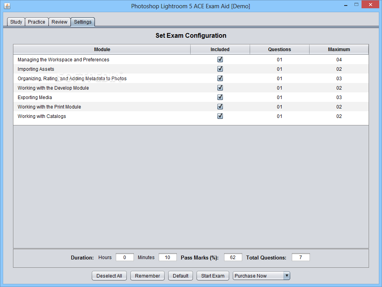Click the Hours duration input field
This screenshot has height=287, width=382.
pyautogui.click(x=125, y=258)
